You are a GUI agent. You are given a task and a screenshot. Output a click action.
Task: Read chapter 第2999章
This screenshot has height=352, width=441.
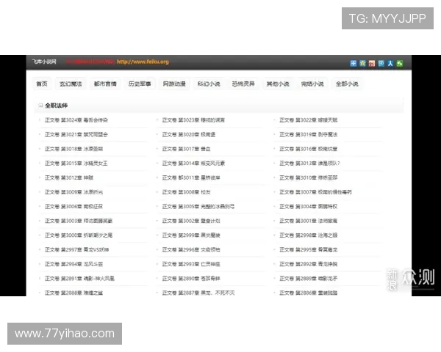pos(191,235)
